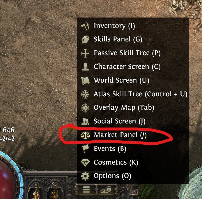Open the coins shop button in bottom bar
This screenshot has width=202, height=199.
point(106,189)
